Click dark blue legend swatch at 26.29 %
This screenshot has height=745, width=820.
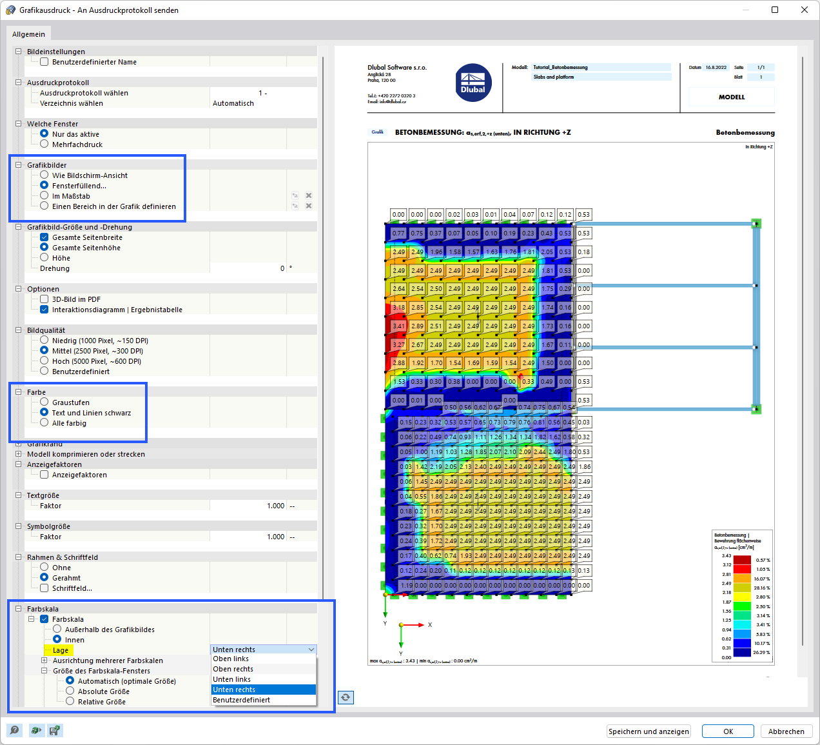point(742,652)
